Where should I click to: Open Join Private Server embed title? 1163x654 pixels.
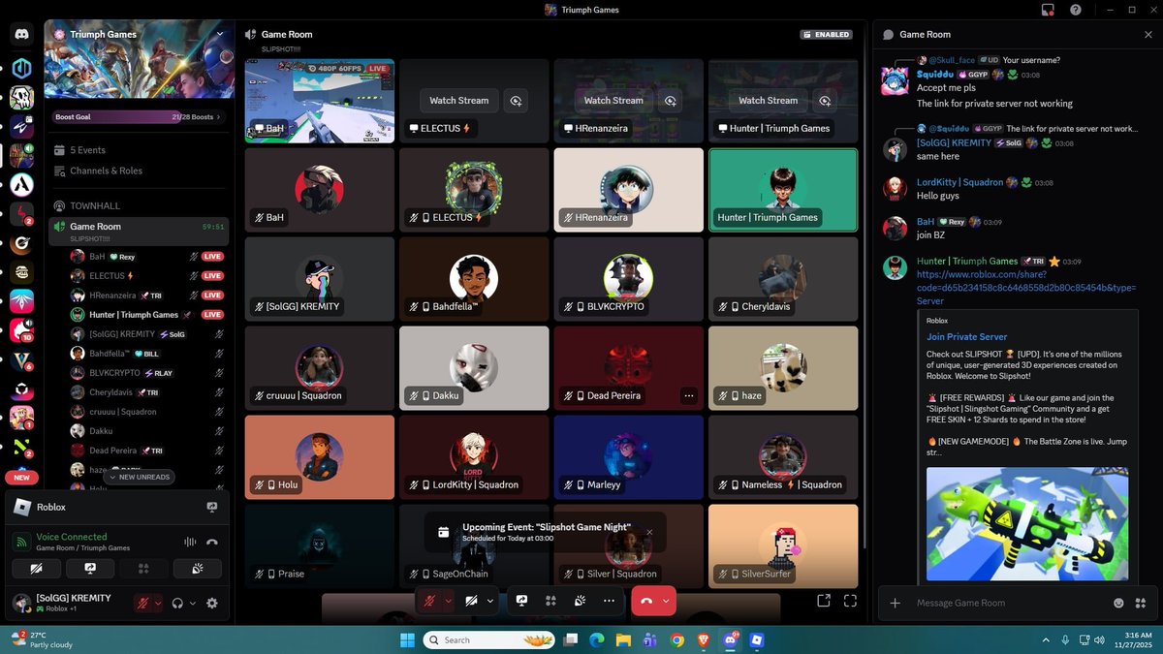tap(966, 336)
